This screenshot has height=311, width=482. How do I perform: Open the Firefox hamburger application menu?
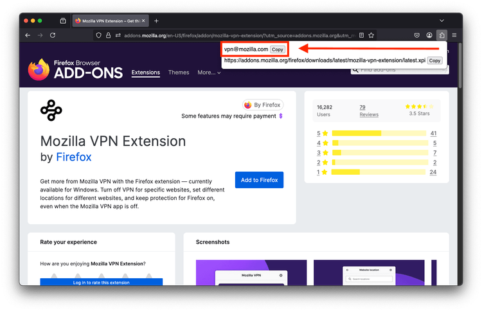pyautogui.click(x=454, y=35)
